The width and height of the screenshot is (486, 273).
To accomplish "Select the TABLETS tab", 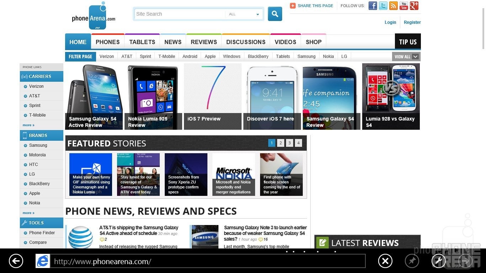I will [x=142, y=42].
